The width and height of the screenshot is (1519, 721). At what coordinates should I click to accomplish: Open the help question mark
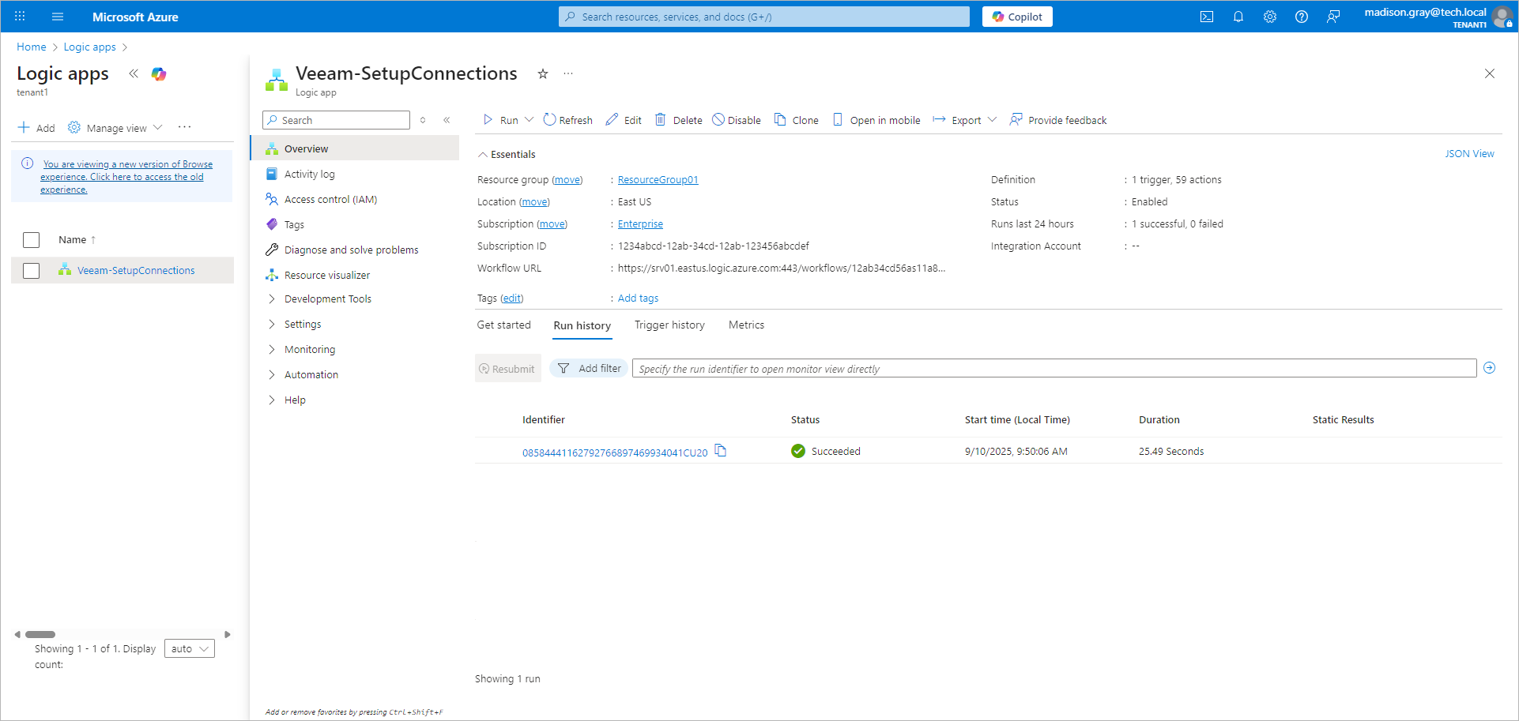[x=1302, y=17]
